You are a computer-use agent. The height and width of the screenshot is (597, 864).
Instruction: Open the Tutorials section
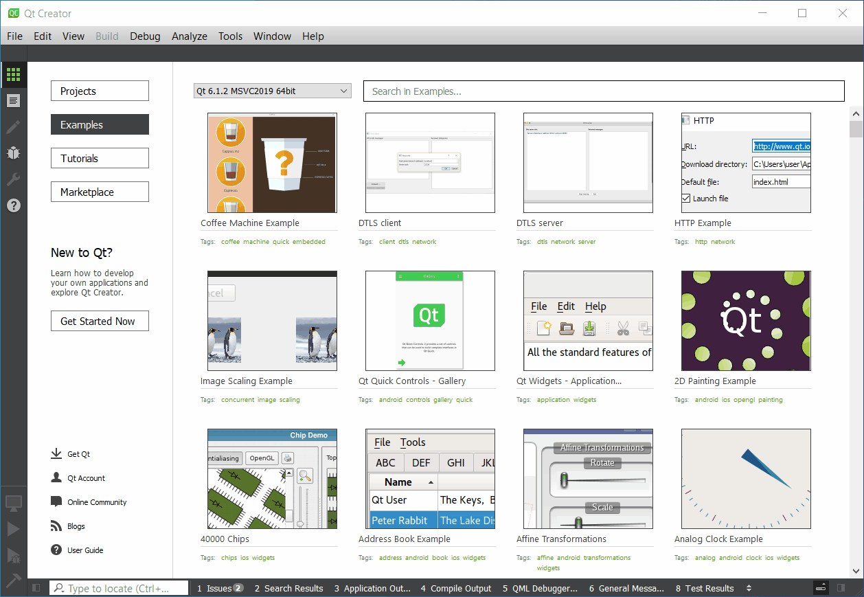click(x=100, y=158)
